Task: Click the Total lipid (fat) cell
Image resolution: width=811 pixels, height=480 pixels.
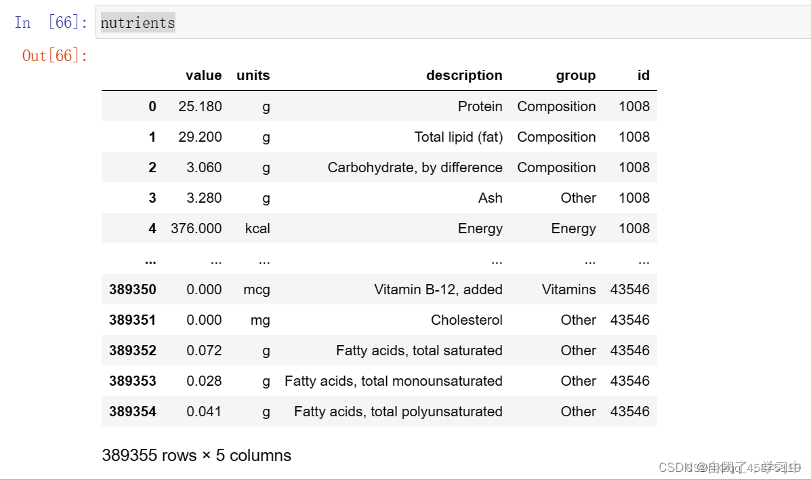Action: 458,137
